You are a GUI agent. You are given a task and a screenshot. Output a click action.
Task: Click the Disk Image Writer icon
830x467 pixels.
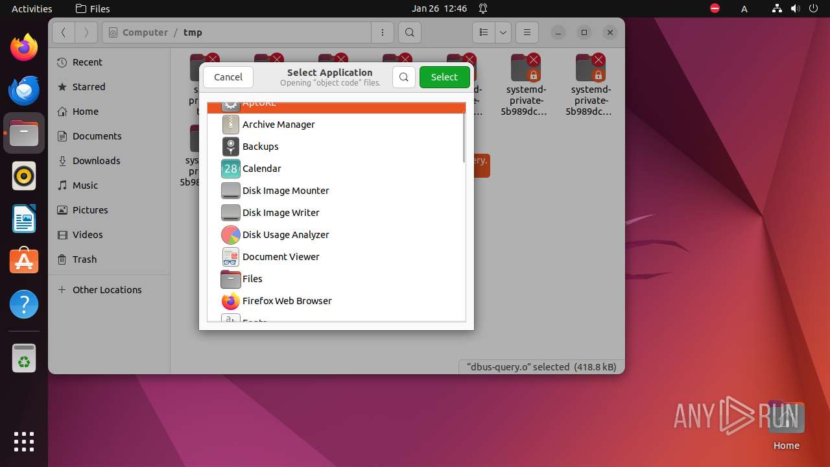tap(230, 213)
